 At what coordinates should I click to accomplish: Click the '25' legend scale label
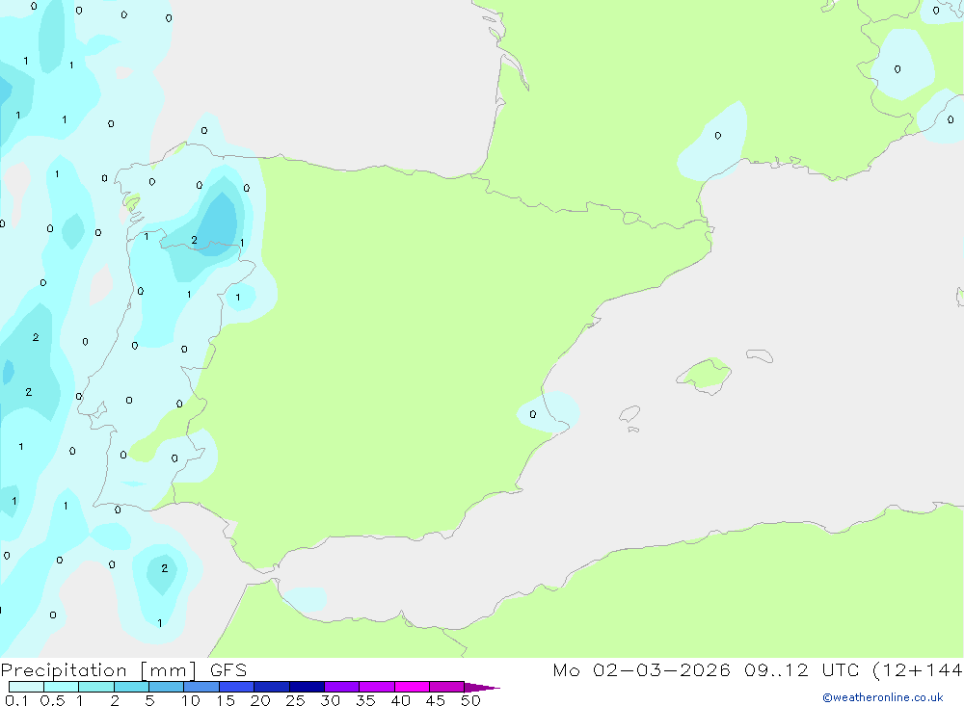[296, 700]
